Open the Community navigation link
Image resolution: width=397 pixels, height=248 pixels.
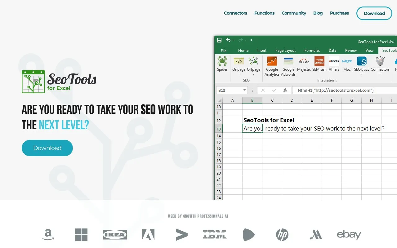pos(294,13)
